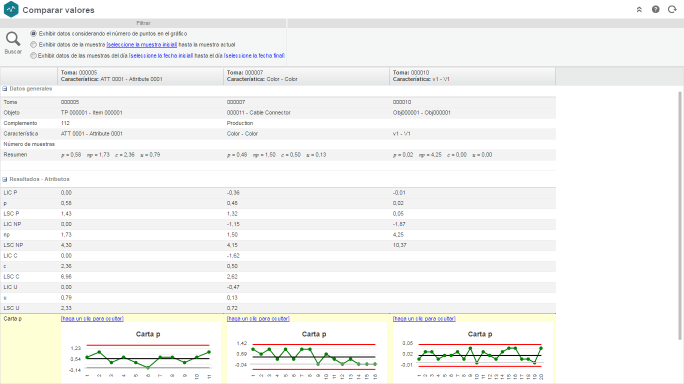Click LSC P value '1,43'

[66, 213]
